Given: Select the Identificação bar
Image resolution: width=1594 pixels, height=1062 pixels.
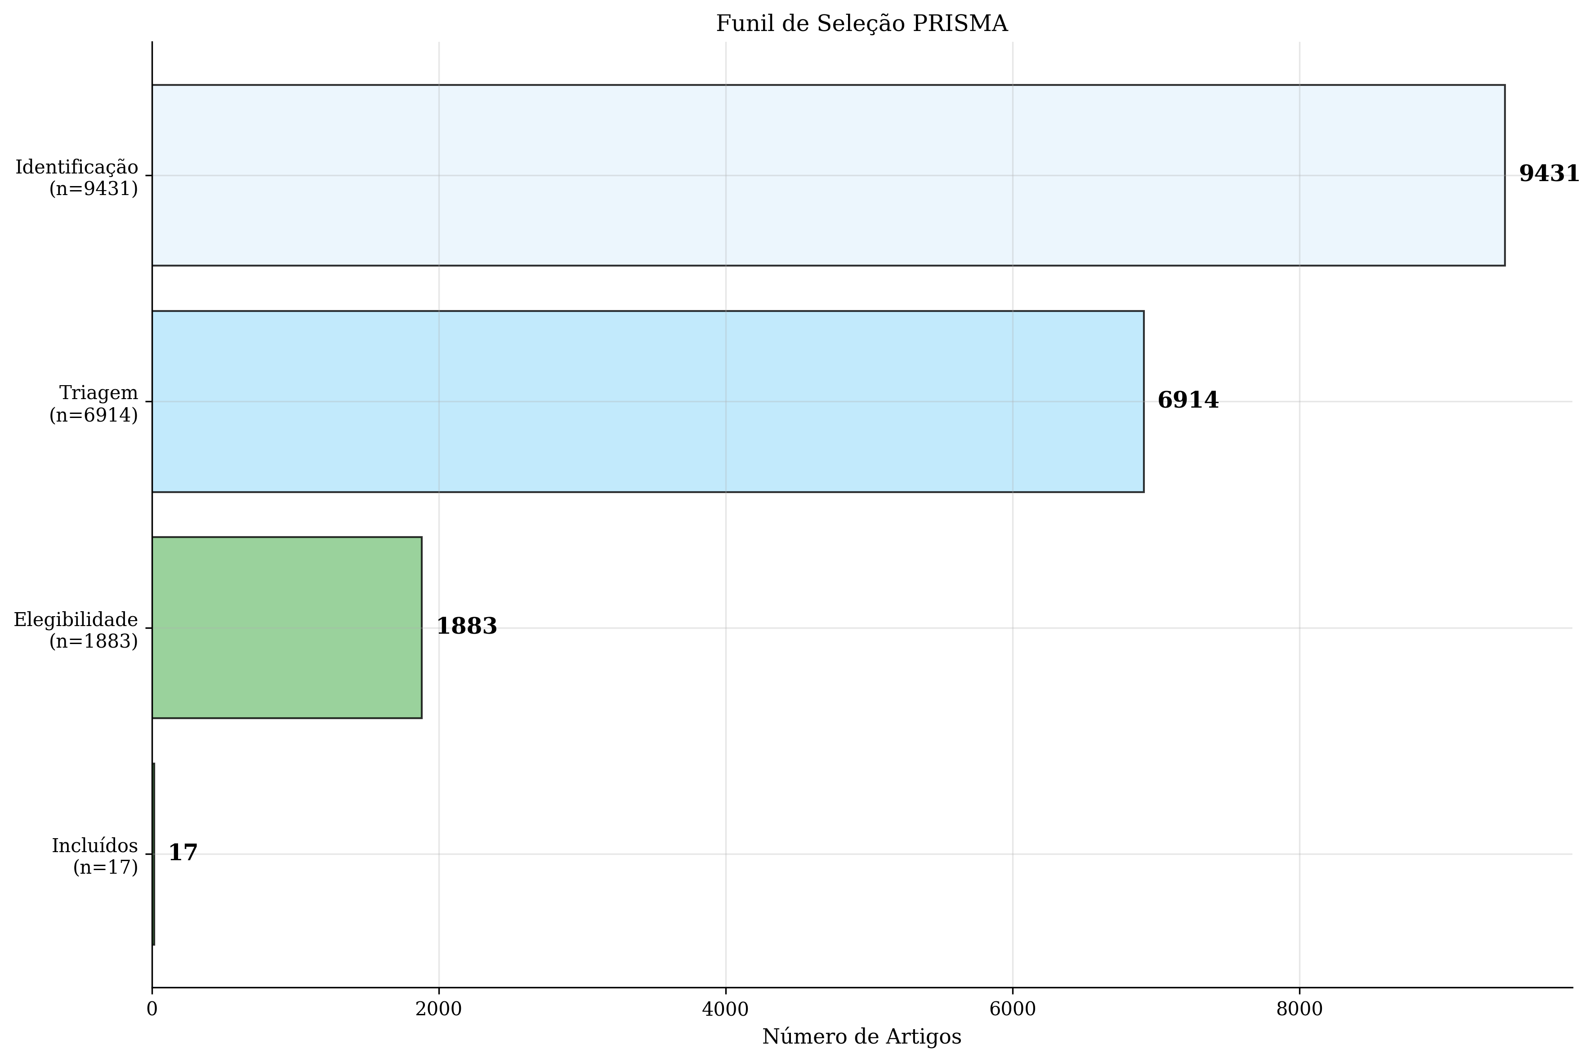Looking at the screenshot, I should click(829, 175).
